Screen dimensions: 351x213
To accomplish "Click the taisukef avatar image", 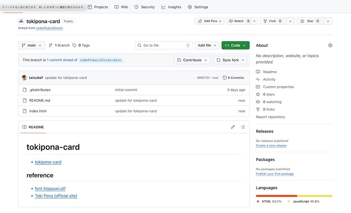I will coord(24,78).
